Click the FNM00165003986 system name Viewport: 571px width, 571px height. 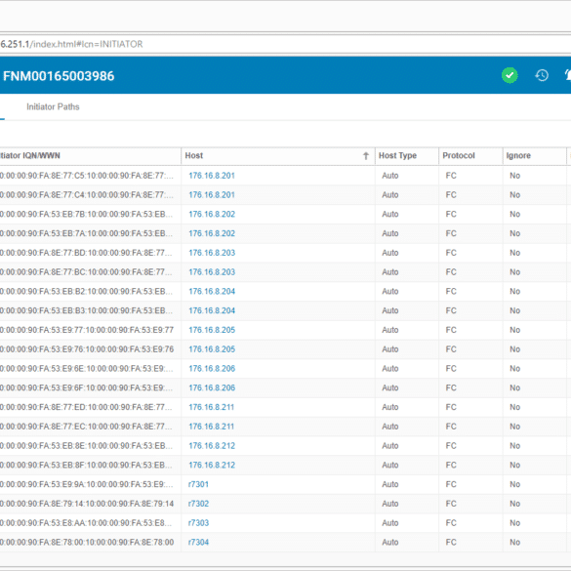[x=59, y=76]
